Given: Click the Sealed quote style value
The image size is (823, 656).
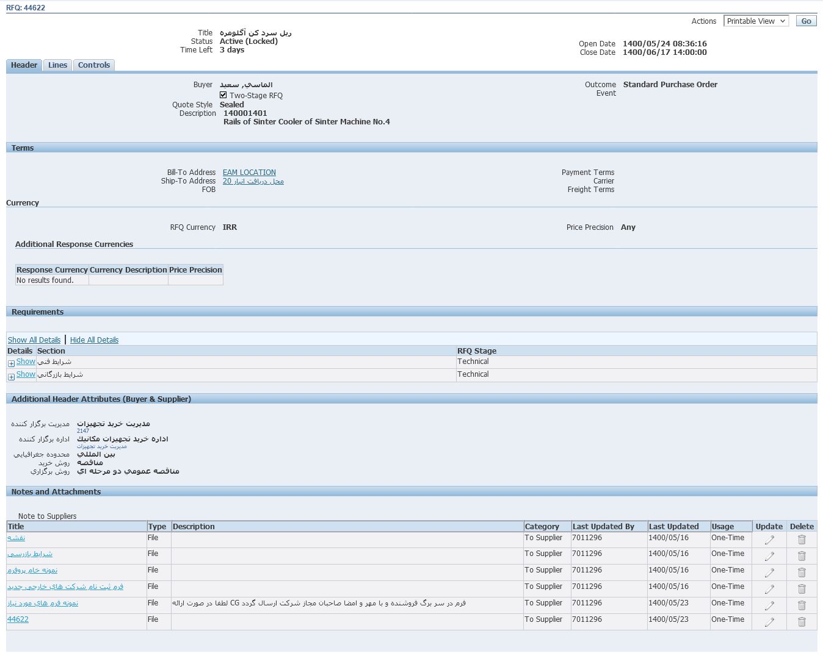Looking at the screenshot, I should (x=231, y=105).
